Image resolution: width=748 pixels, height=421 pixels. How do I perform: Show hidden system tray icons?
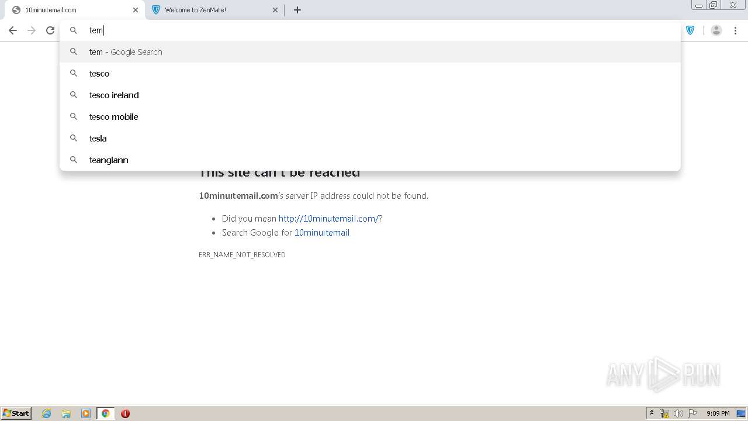tap(652, 413)
